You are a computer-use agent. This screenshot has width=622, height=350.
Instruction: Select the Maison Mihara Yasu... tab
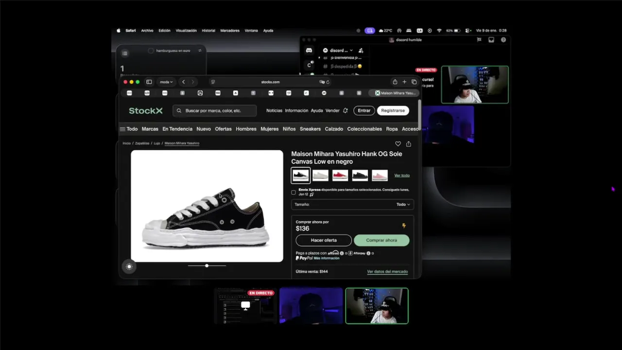tap(395, 93)
